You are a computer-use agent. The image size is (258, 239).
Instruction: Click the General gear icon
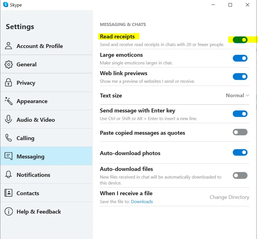pyautogui.click(x=8, y=64)
